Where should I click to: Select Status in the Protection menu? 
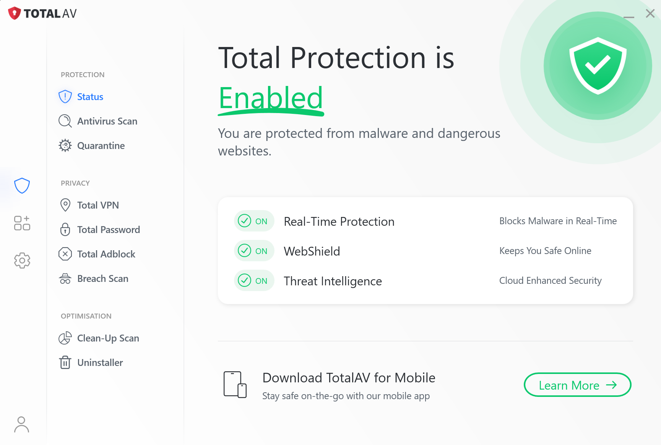coord(90,97)
